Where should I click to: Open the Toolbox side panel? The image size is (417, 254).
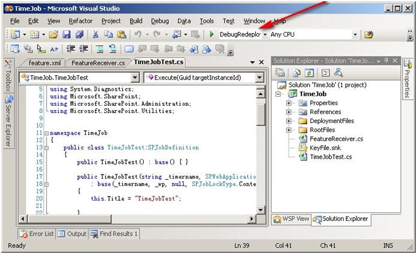click(8, 76)
